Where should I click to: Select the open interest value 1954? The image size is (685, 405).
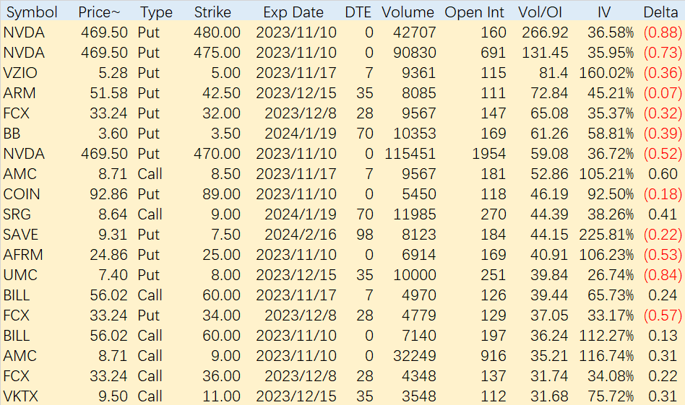[x=489, y=154]
